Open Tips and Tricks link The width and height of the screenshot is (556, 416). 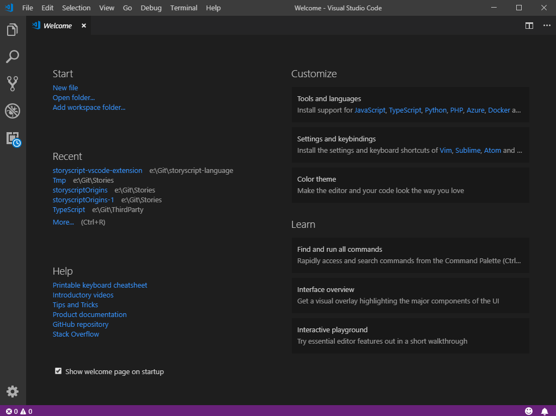(75, 305)
